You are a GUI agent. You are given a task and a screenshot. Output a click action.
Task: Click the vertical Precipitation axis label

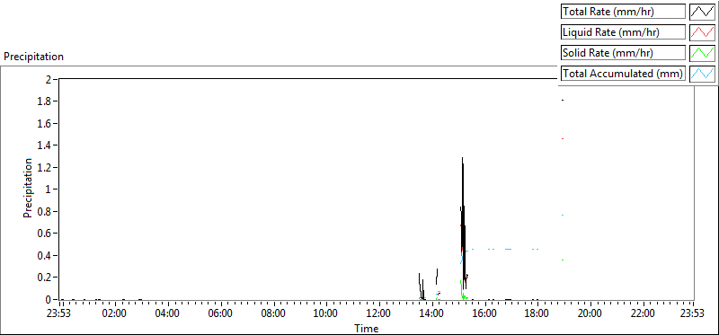pyautogui.click(x=28, y=188)
